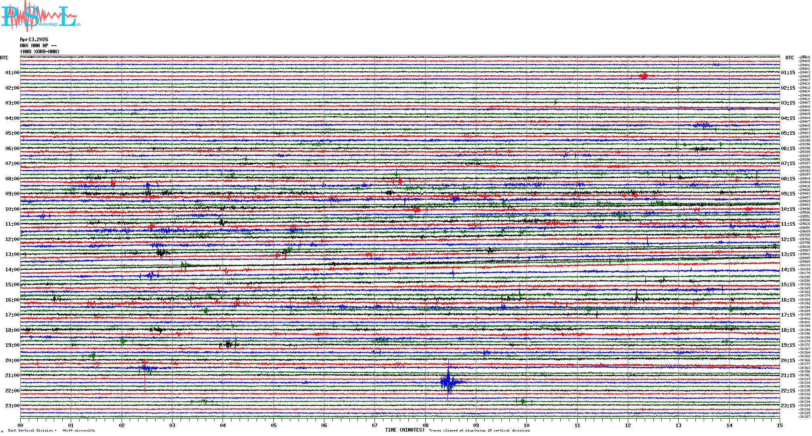Click minute tick 08 on bottom axis
Viewport: 812px width, 436px height.
pos(425,425)
